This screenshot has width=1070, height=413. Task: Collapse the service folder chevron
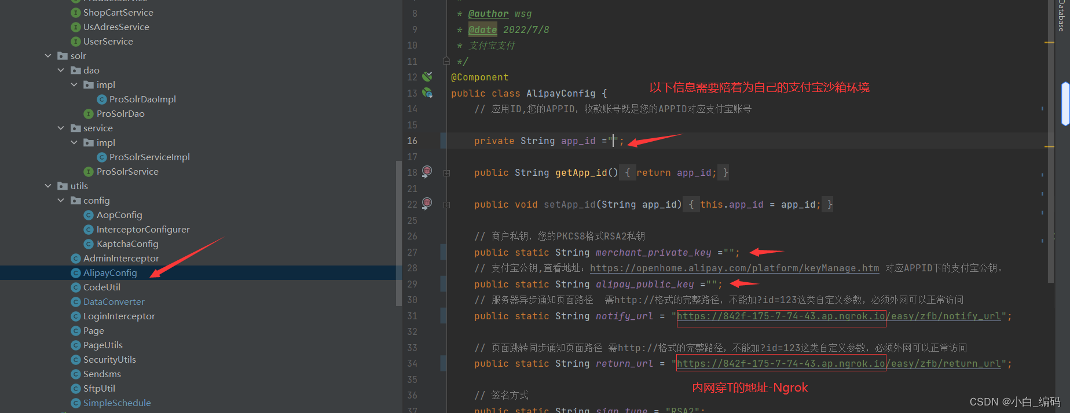[x=61, y=128]
